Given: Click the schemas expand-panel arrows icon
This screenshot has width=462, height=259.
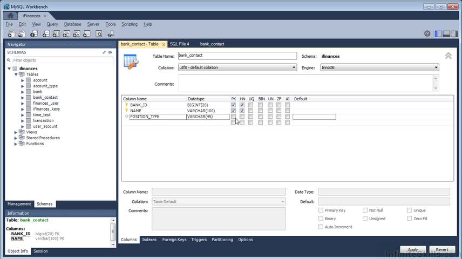Looking at the screenshot, I should 104,52.
